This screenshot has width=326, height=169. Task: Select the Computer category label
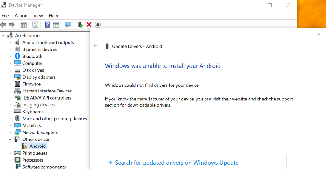[x=33, y=63]
